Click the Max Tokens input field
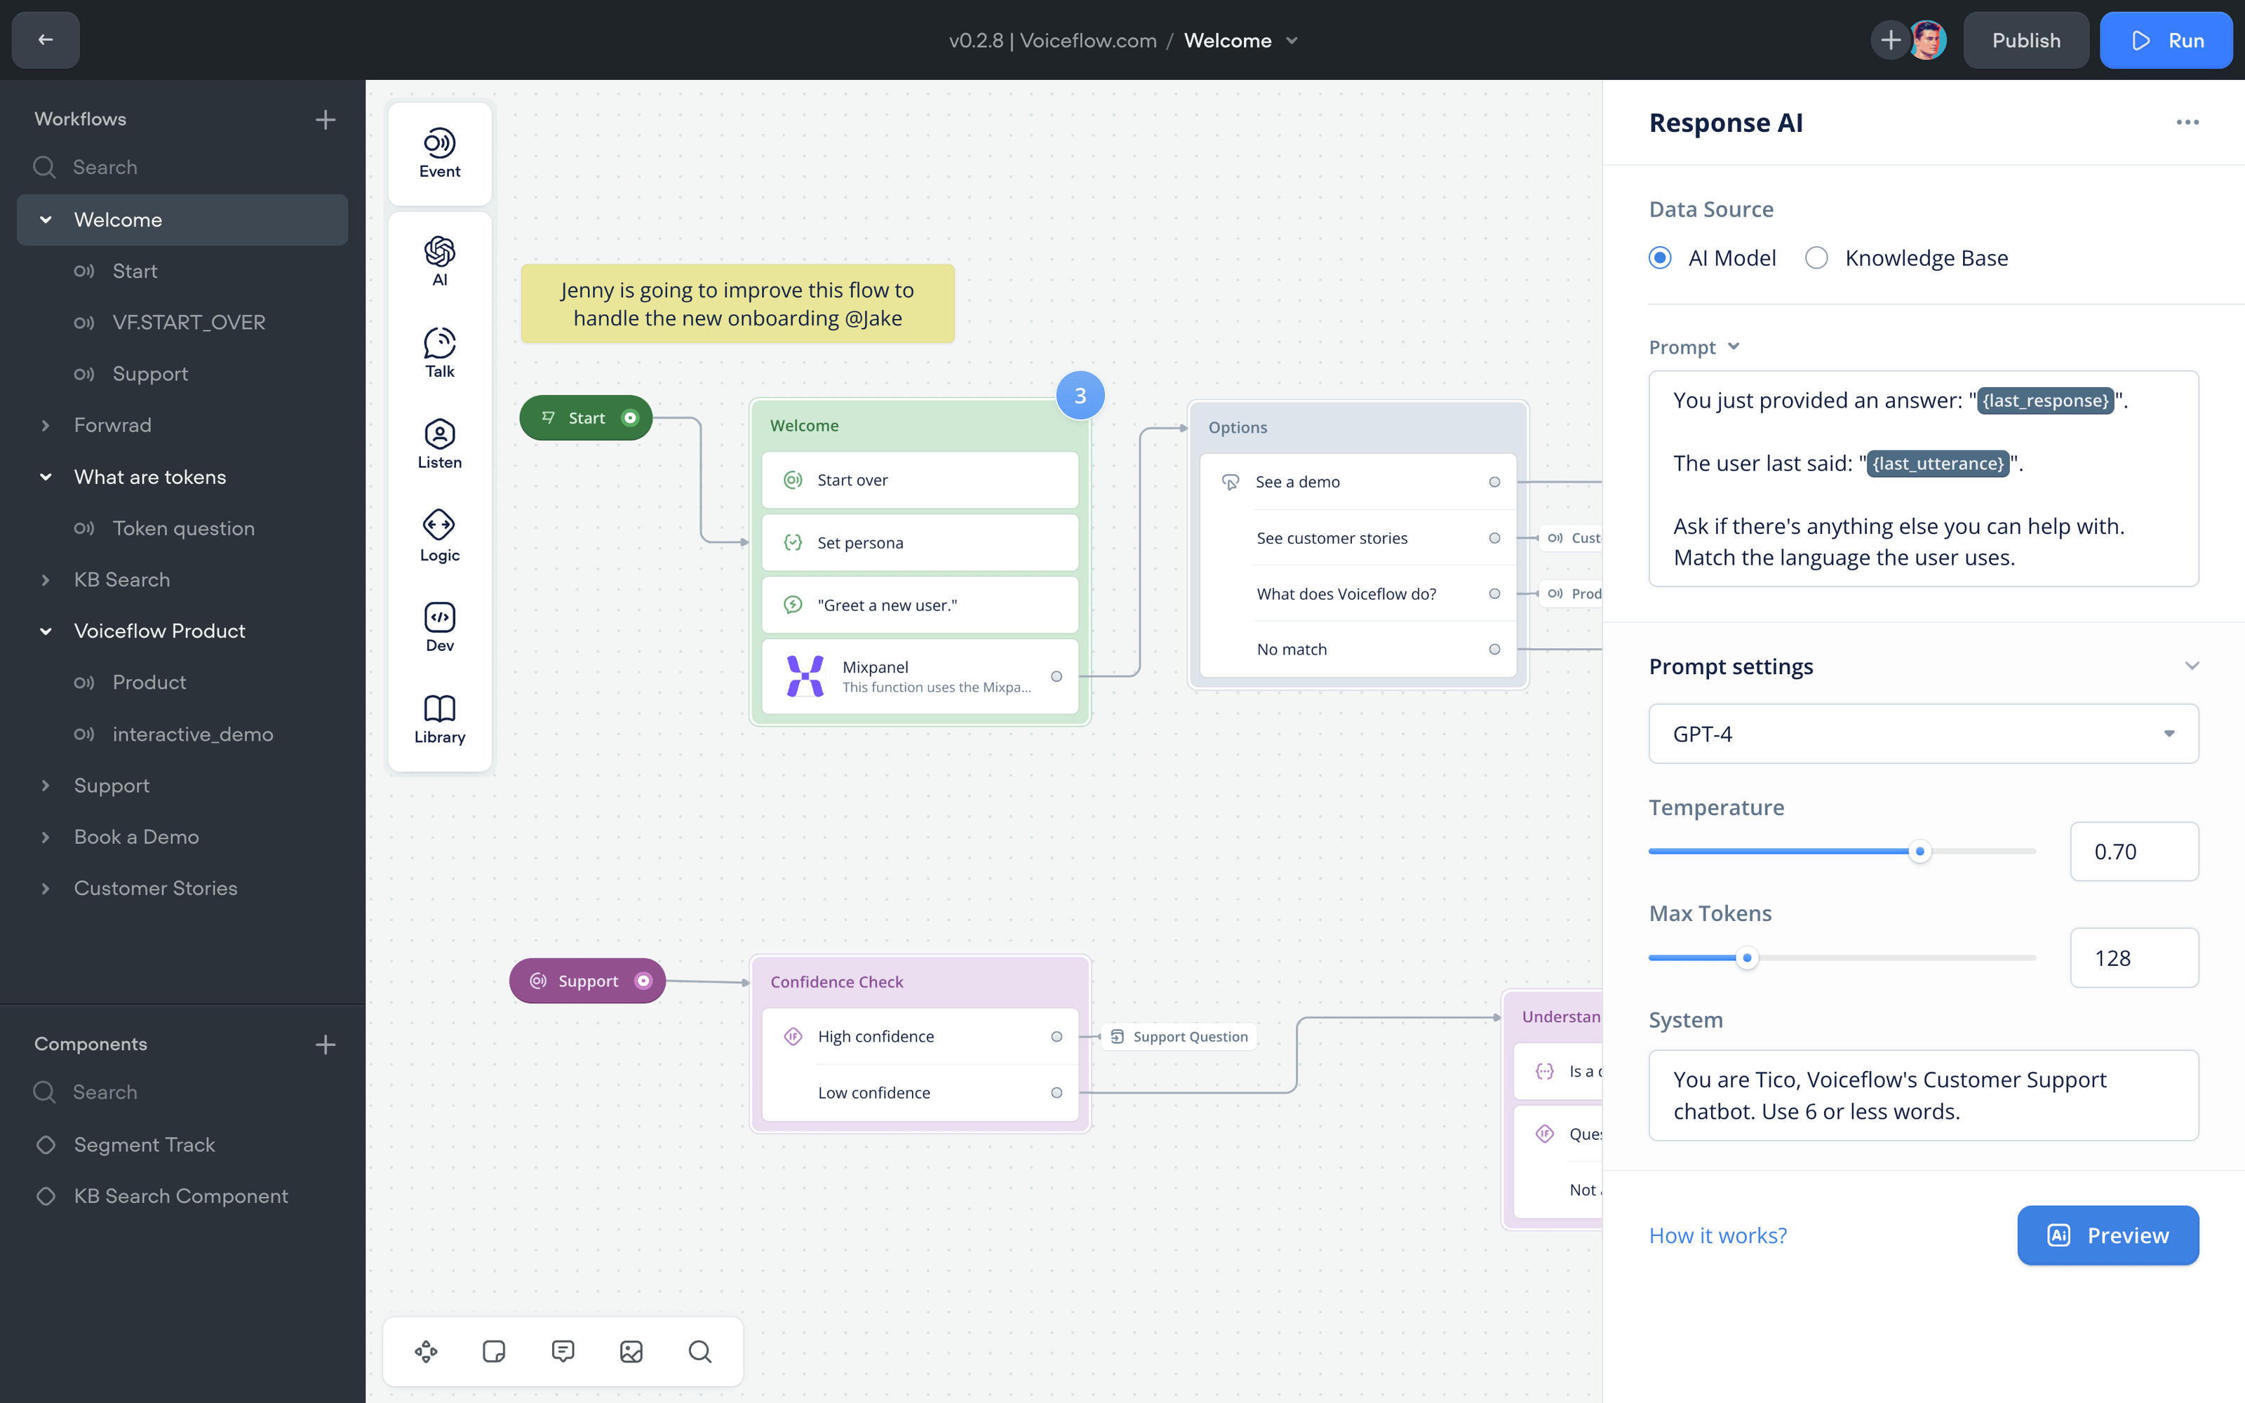Screen dimensions: 2245x1403 [2133, 958]
